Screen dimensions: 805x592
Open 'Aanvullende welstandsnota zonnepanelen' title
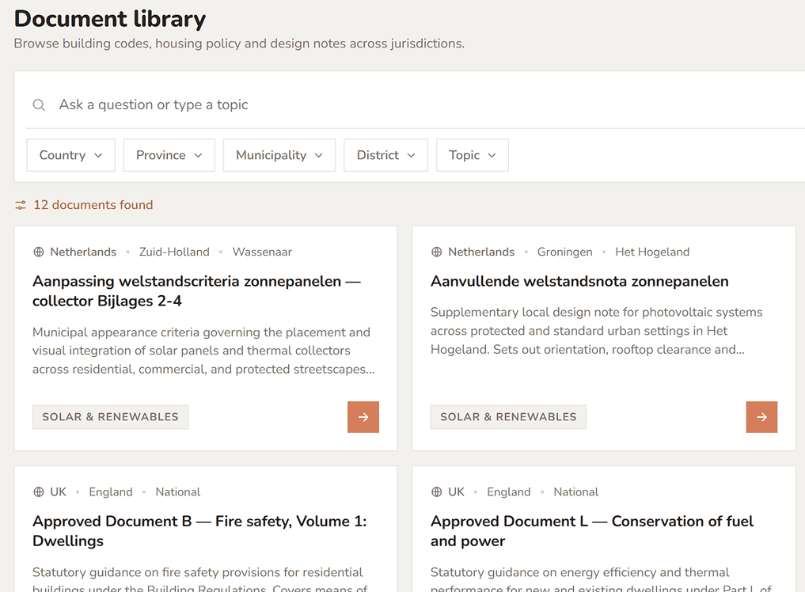click(x=579, y=282)
